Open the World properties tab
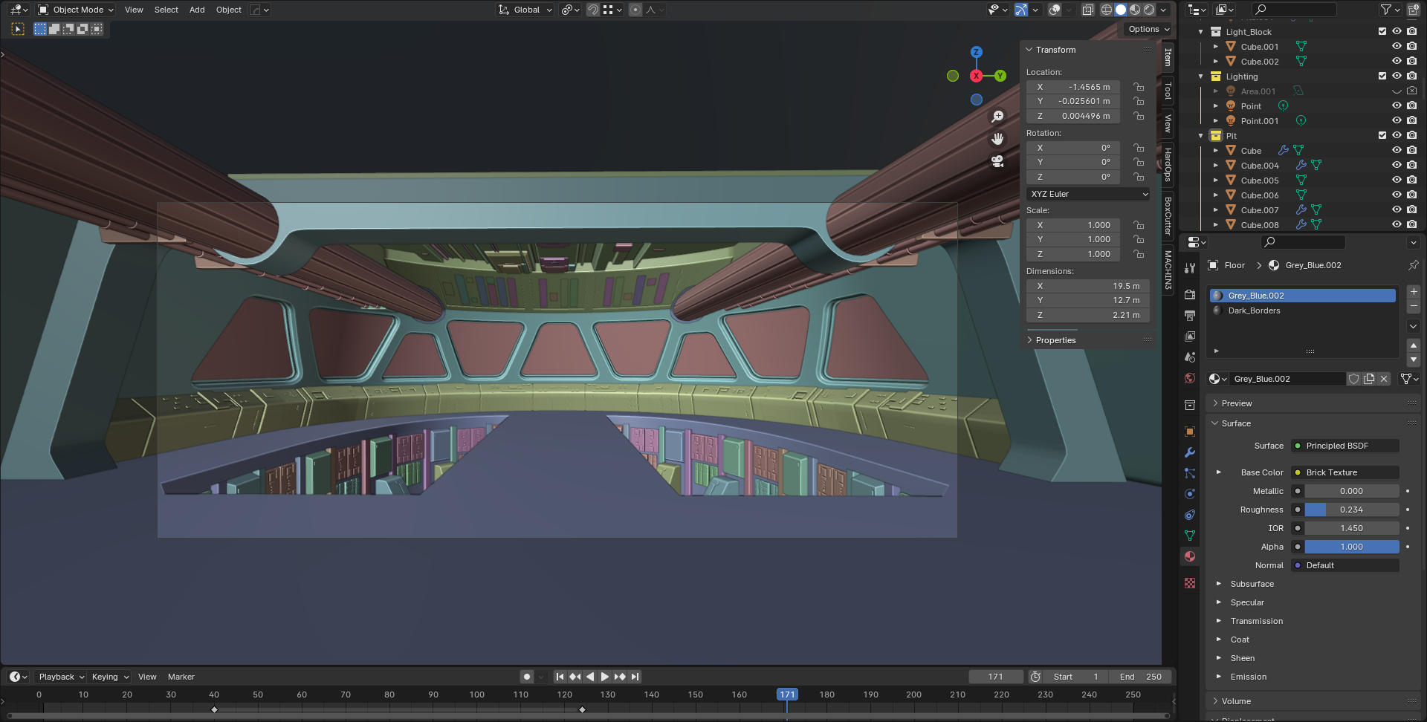 (x=1190, y=378)
